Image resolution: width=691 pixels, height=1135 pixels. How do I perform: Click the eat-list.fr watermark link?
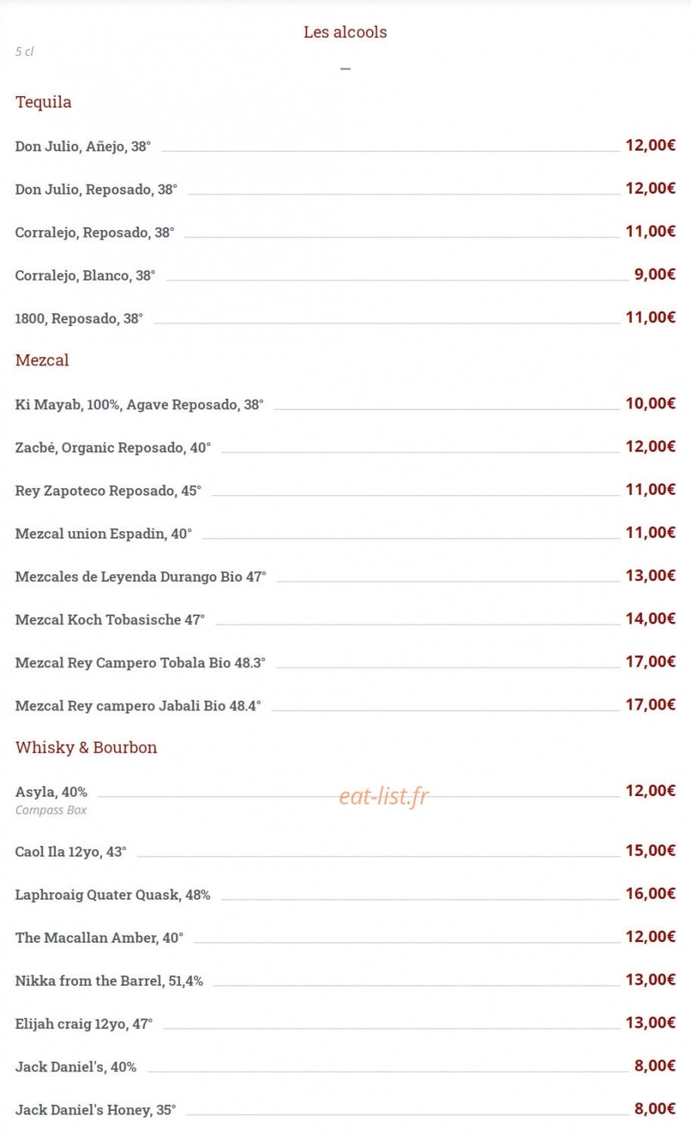pos(383,796)
